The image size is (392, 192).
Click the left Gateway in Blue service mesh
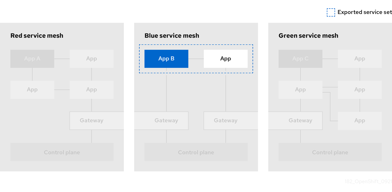pos(166,121)
